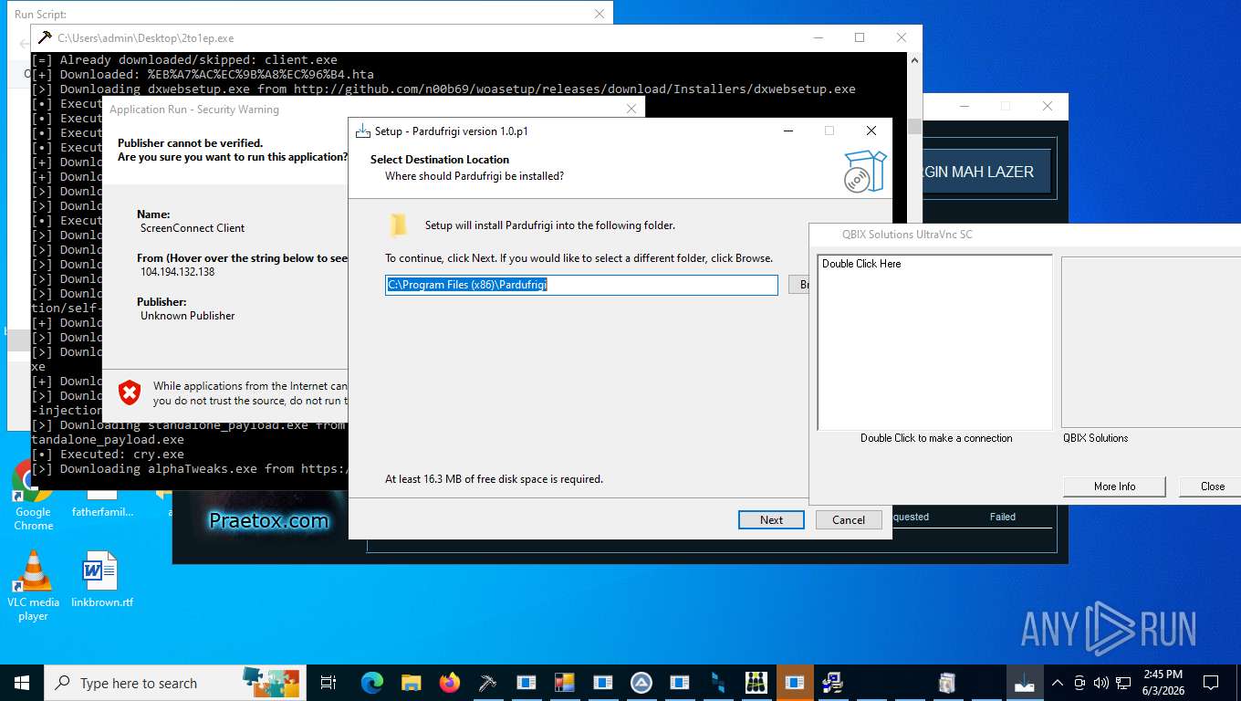Launch Firefox from the taskbar
The height and width of the screenshot is (701, 1241).
[449, 683]
